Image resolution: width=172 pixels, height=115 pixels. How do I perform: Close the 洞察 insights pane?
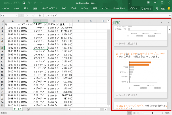pos(168,22)
